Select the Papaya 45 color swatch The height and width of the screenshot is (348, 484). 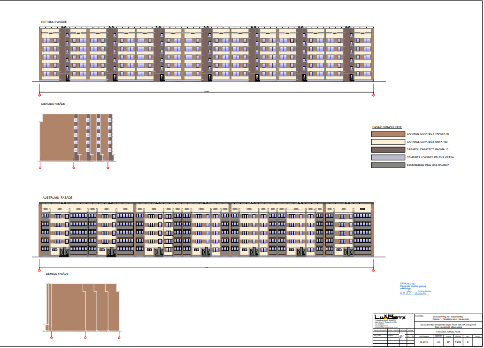(x=387, y=134)
